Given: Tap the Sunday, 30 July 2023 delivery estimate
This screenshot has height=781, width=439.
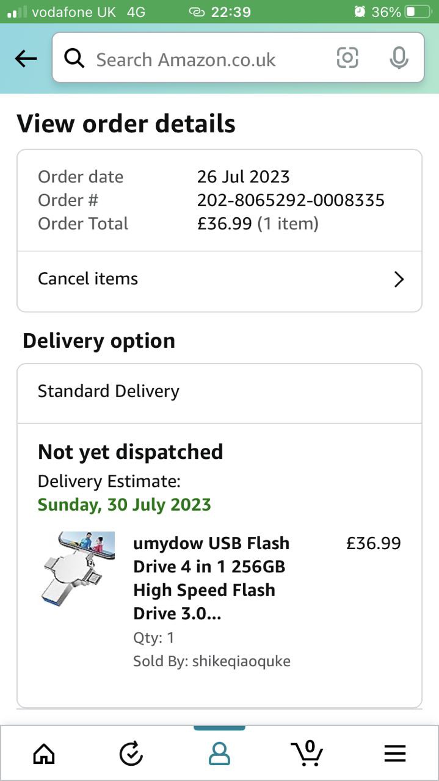Looking at the screenshot, I should 125,505.
